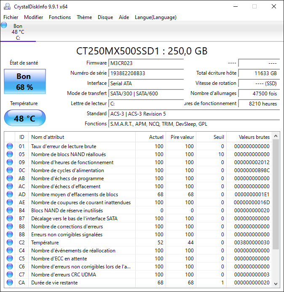Click status orb for attribute AC
This screenshot has height=292, width=284.
coord(10,186)
